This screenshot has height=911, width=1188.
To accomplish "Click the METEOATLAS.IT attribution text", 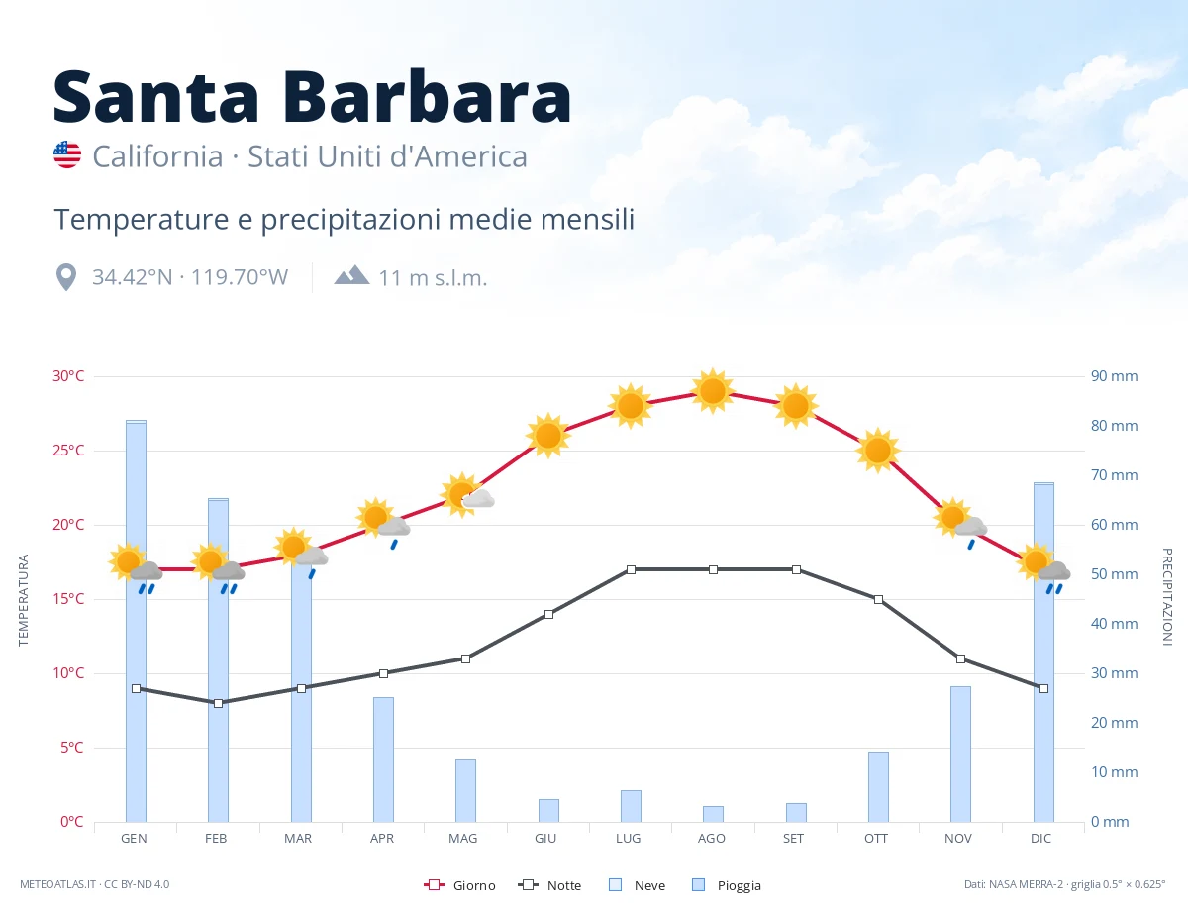I will [x=94, y=884].
